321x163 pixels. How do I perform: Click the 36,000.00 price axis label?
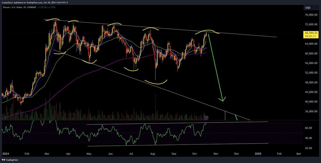point(311,112)
